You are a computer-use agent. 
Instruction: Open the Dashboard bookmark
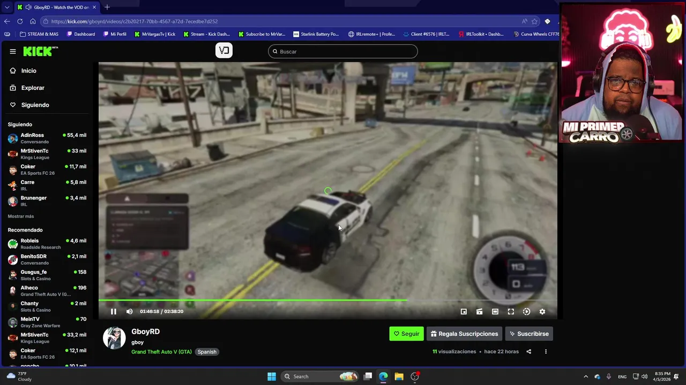click(81, 34)
